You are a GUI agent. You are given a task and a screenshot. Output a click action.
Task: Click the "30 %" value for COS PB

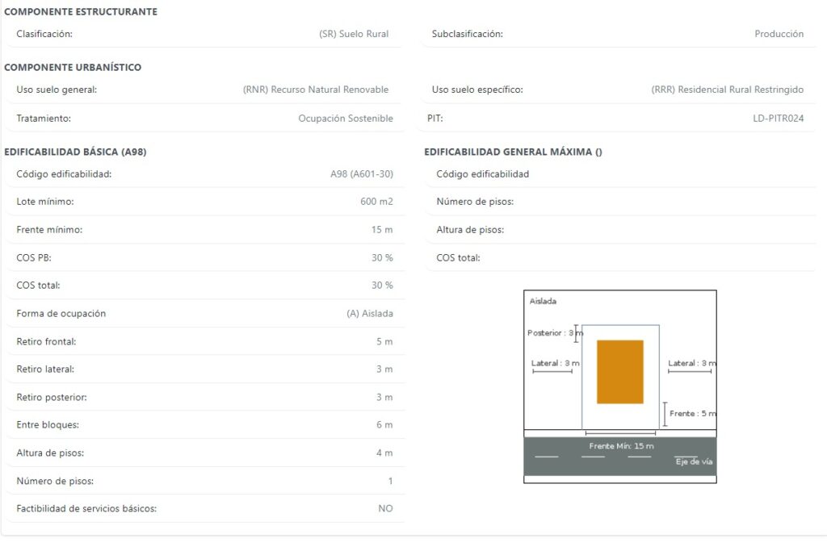[x=382, y=257]
